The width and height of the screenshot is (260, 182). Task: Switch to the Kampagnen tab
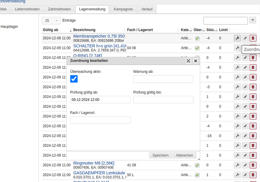(123, 9)
